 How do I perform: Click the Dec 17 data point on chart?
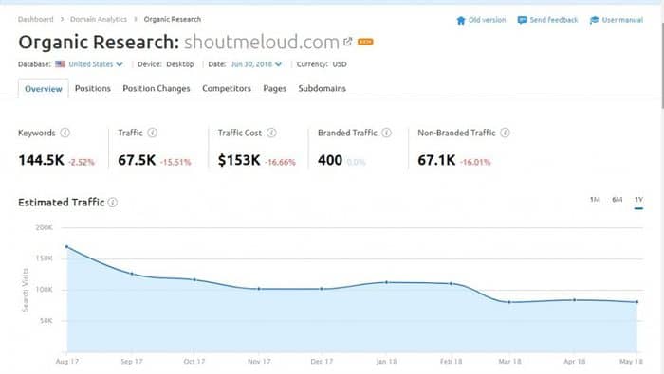(x=322, y=289)
